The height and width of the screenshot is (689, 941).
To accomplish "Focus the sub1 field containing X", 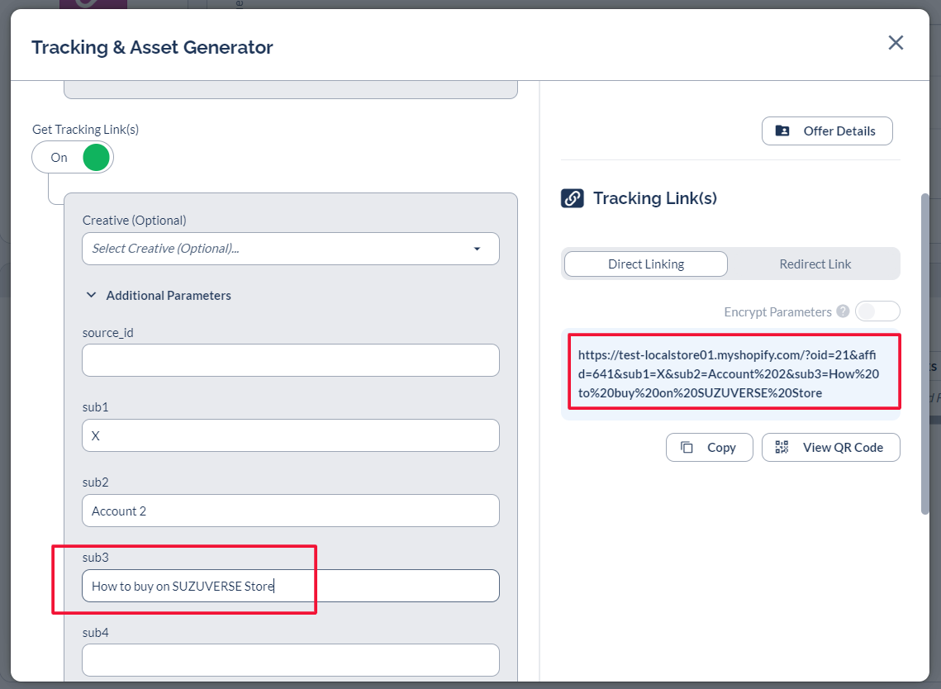I will [290, 435].
